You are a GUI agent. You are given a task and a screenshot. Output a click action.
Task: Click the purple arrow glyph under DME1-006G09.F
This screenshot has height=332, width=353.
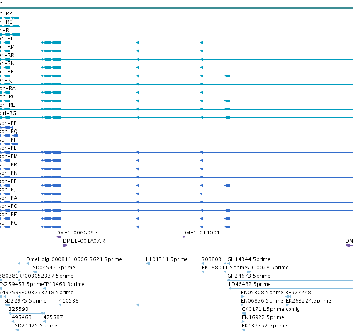click(58, 237)
